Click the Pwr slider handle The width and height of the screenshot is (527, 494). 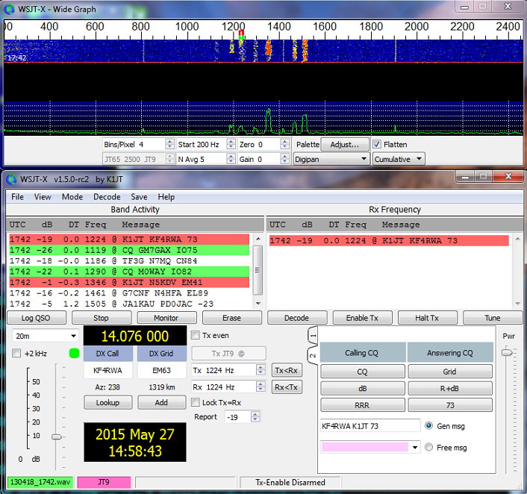[x=507, y=352]
